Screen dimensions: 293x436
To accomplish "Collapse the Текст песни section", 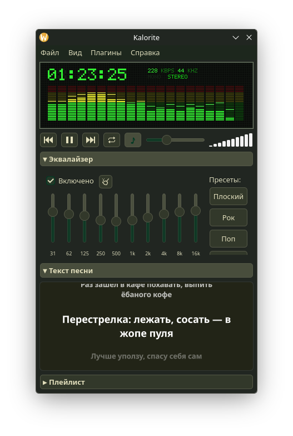I will coord(146,271).
